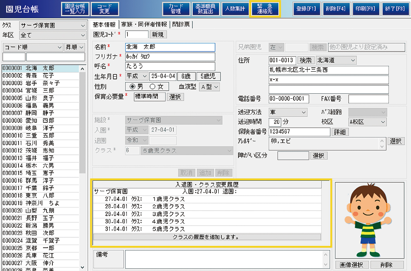Switch to the 家族・同伴者情報 tab
The height and width of the screenshot is (271, 411).
coord(144,24)
